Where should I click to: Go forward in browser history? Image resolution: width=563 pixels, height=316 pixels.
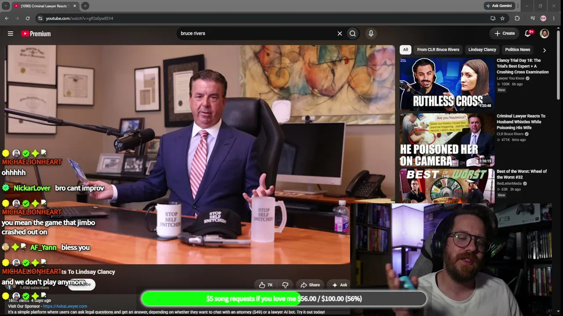(17, 18)
